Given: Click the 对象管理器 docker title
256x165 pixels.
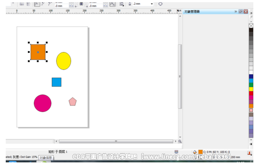Looking at the screenshot, I should pyautogui.click(x=192, y=11).
